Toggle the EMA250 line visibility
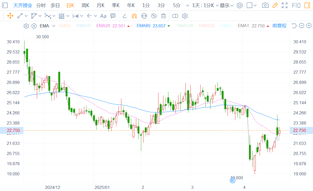The width and height of the screenshot is (313, 191). coord(207,26)
